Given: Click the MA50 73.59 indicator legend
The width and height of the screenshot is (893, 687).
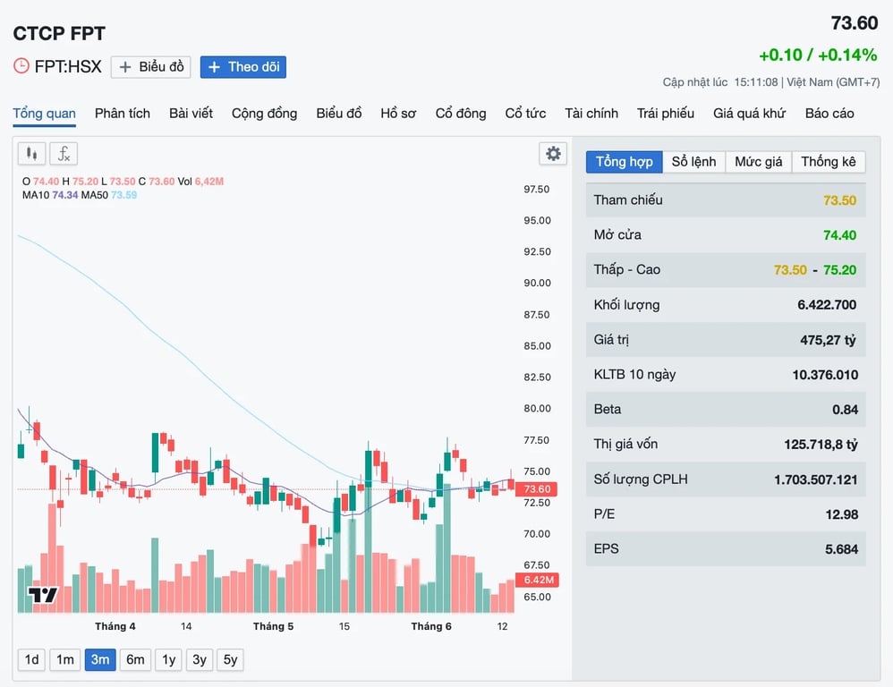Looking at the screenshot, I should [x=109, y=195].
